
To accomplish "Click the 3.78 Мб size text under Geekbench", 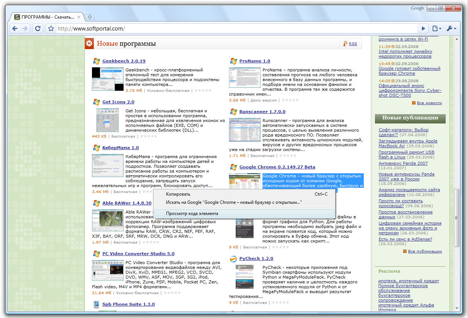I will 134,90.
